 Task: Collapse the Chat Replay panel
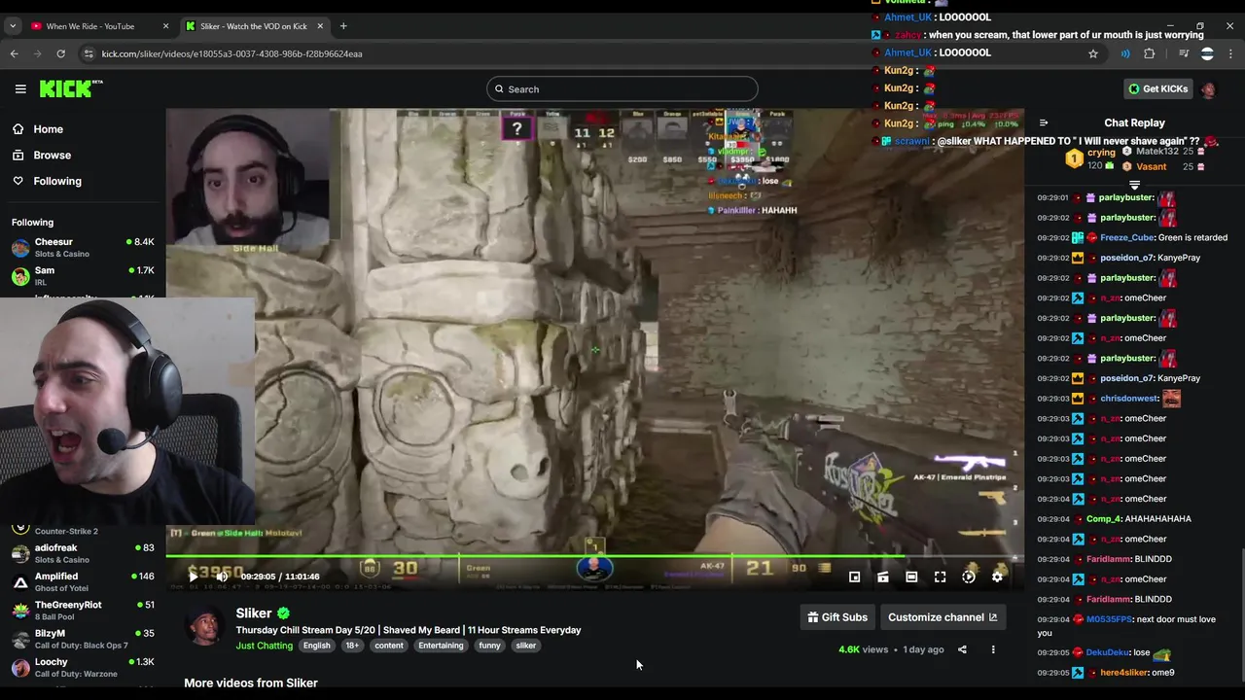pos(1044,123)
